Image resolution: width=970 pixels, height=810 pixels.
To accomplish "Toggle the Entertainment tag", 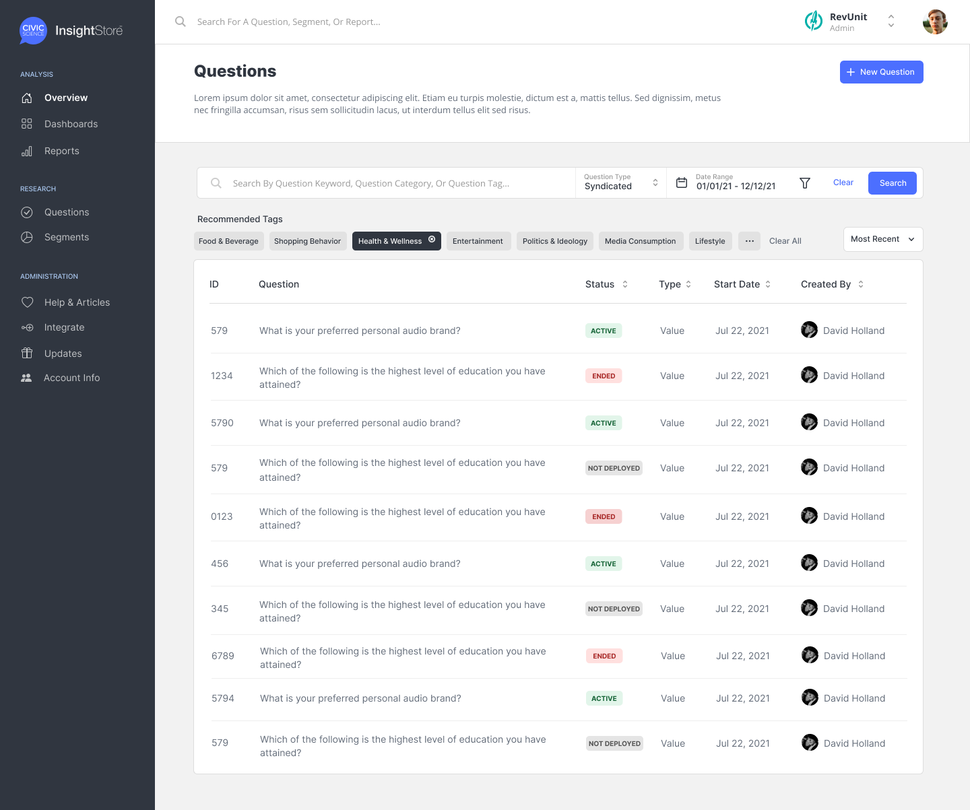I will (x=478, y=241).
